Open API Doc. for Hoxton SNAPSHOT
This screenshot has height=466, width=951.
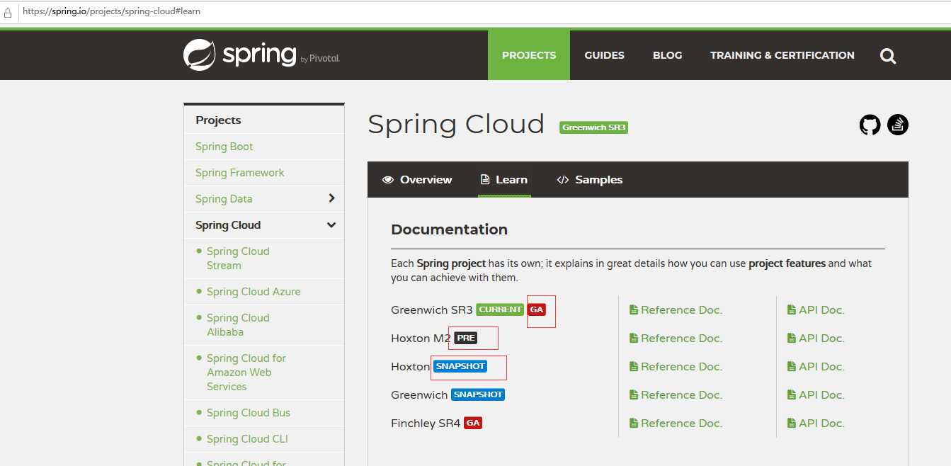pos(816,366)
